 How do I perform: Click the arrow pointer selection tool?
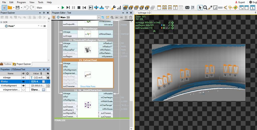[x=200, y=8]
